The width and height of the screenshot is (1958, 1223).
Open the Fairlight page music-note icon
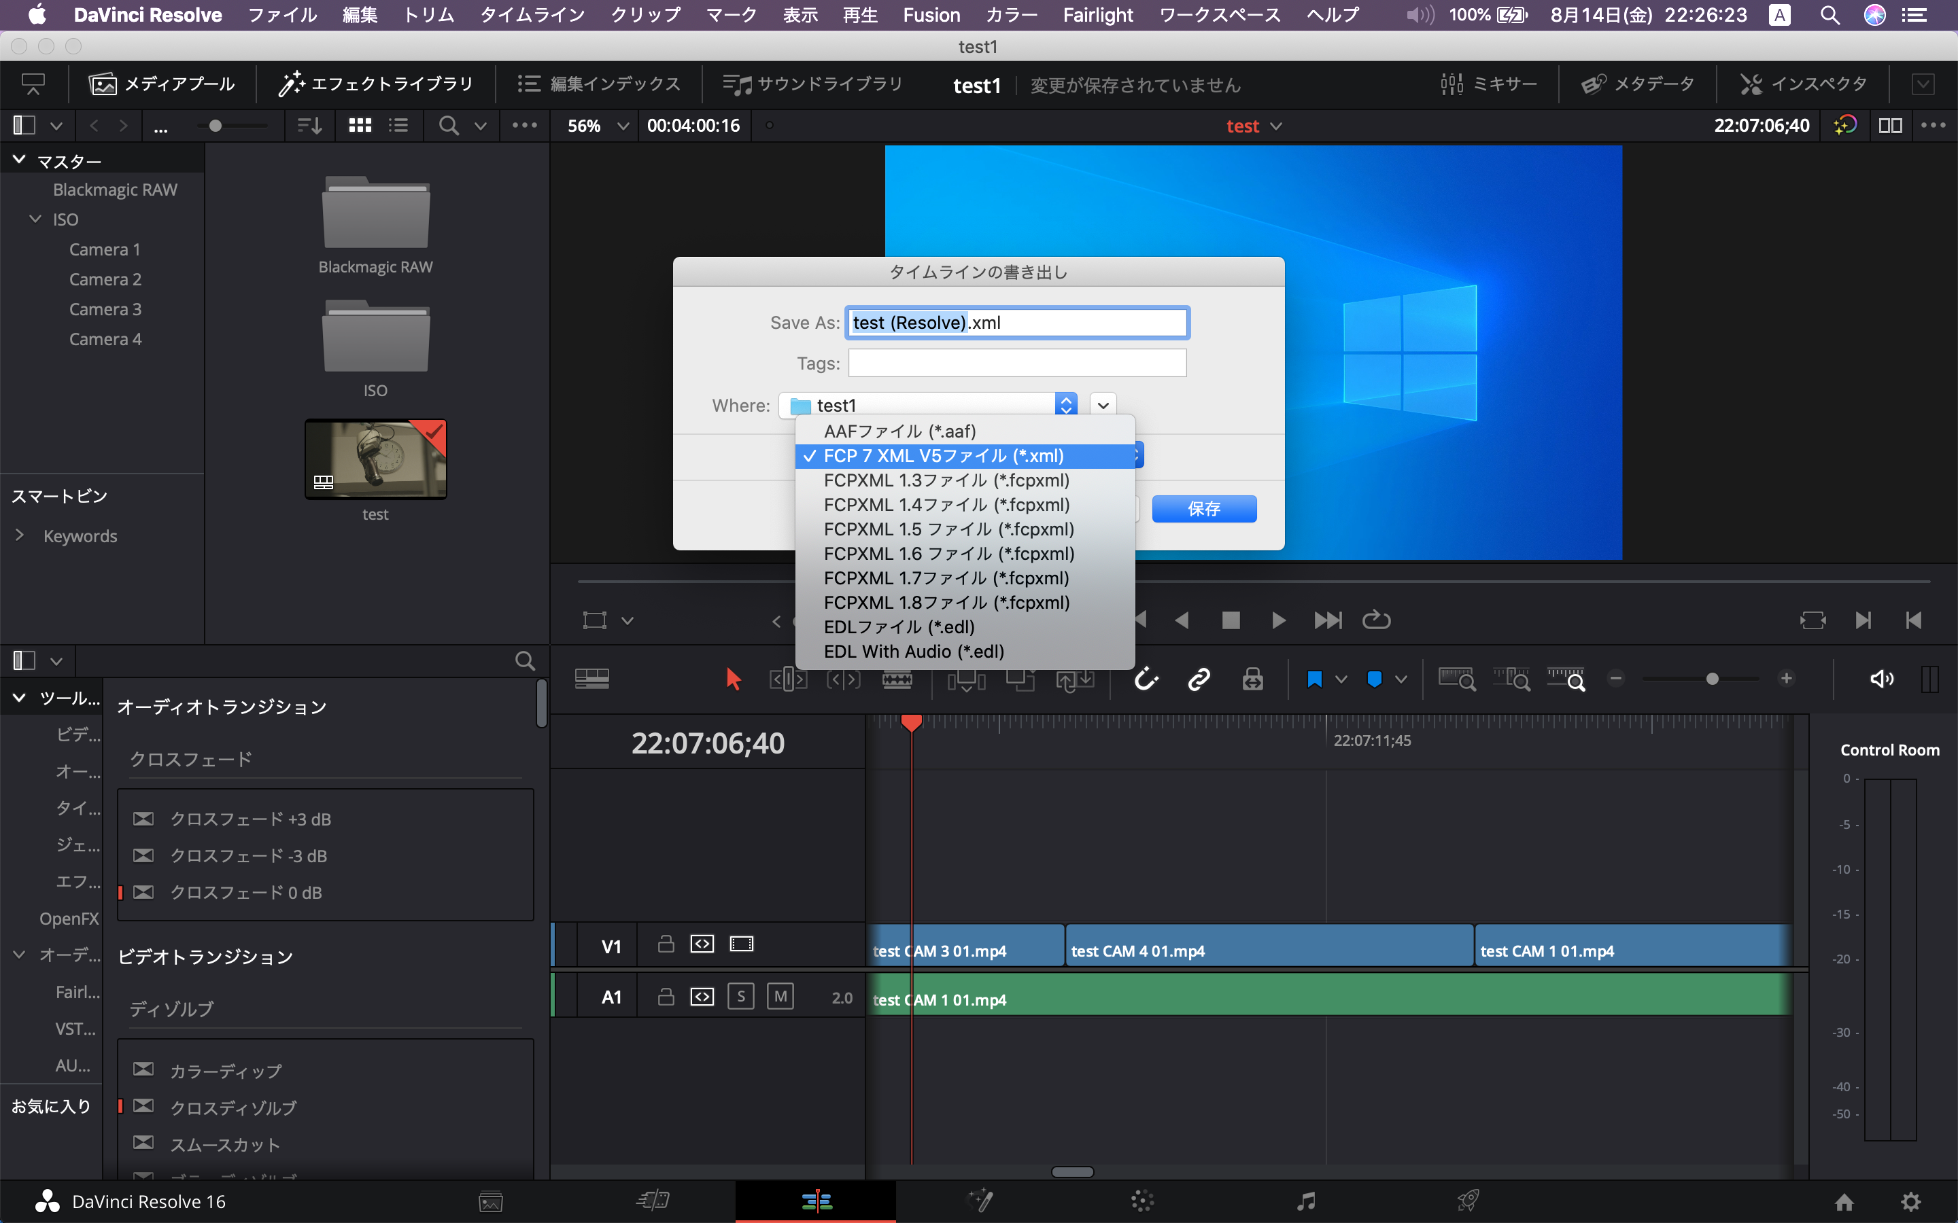[1305, 1201]
